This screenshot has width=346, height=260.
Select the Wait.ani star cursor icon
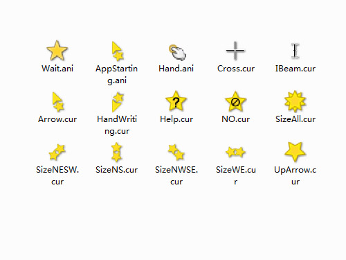(57, 51)
